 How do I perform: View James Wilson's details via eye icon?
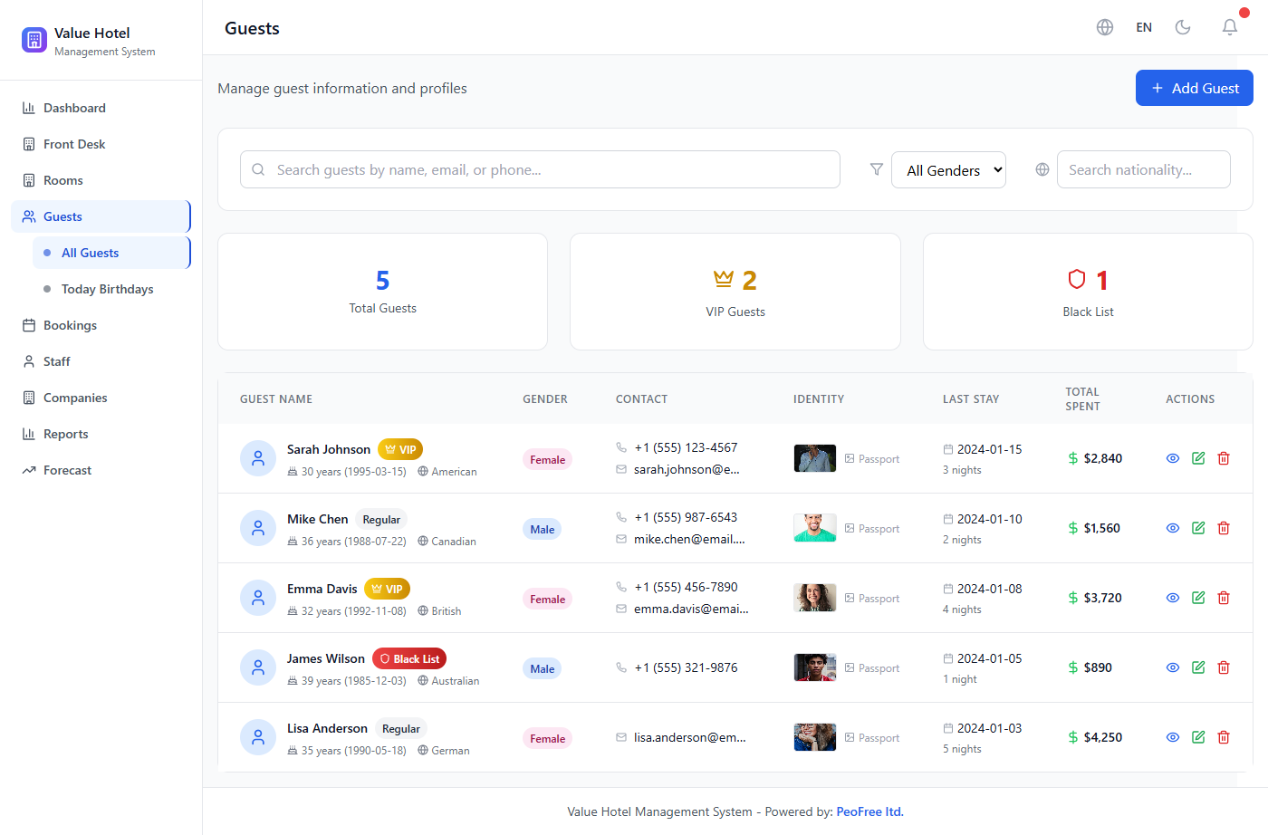[1173, 667]
